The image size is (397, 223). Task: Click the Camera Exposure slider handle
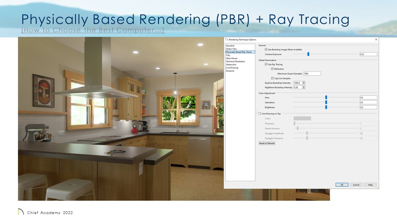click(308, 54)
